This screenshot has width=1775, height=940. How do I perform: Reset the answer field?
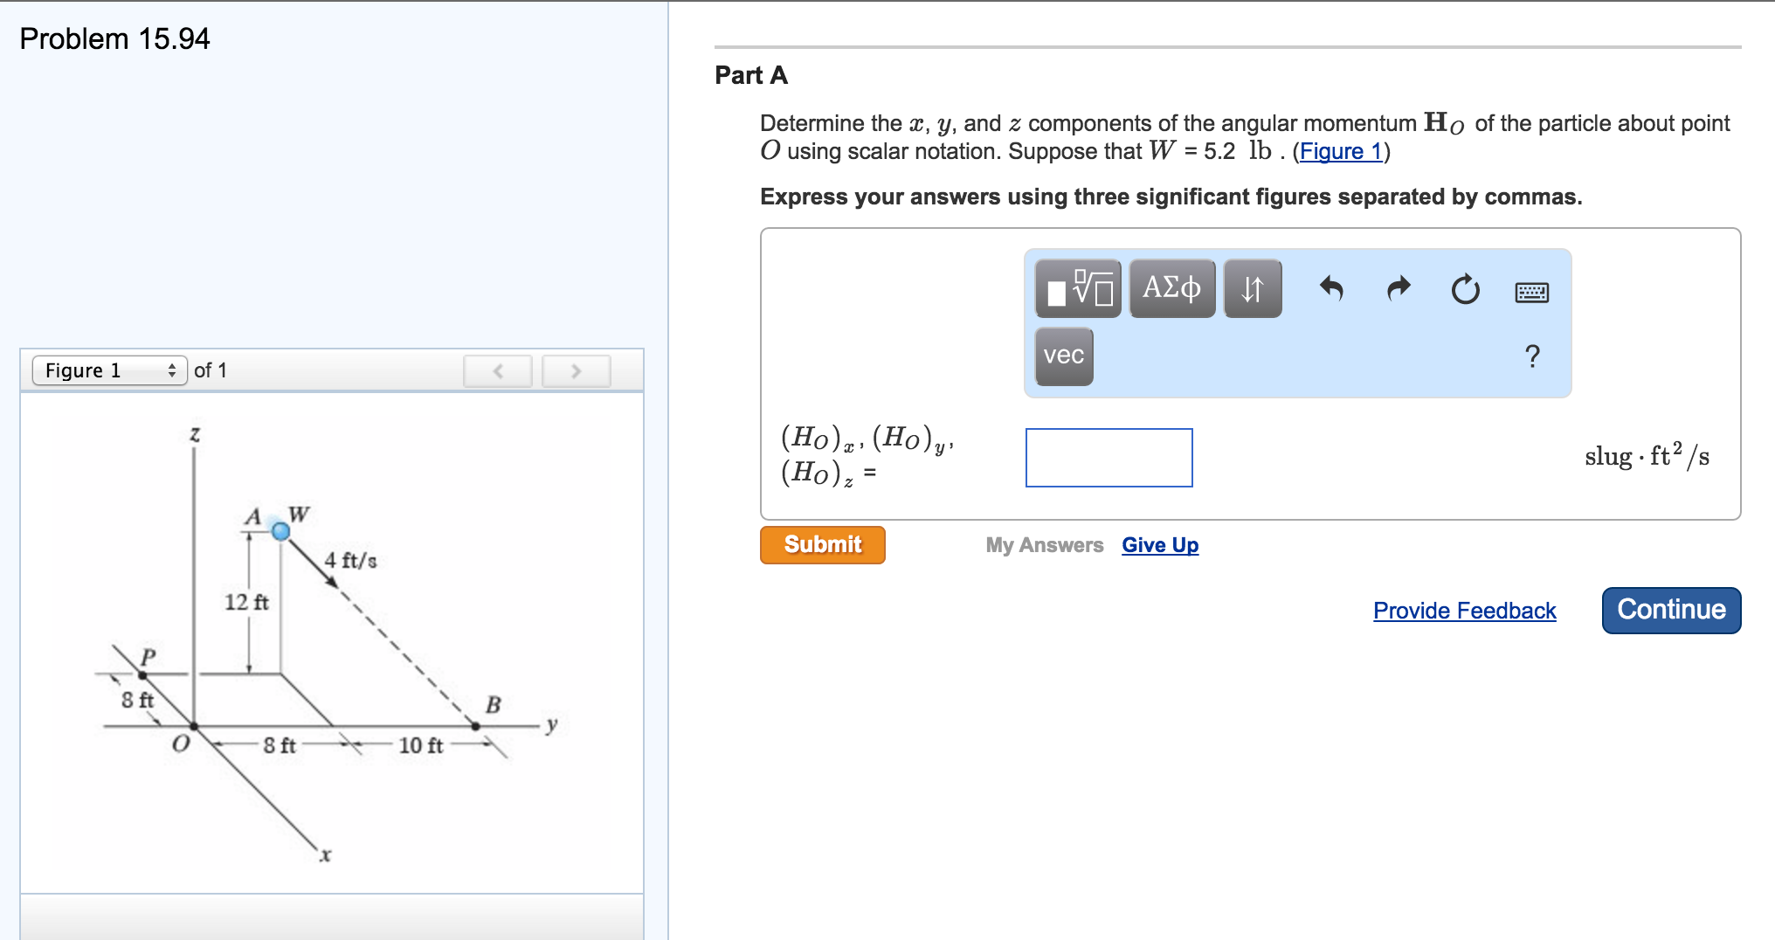tap(1465, 289)
